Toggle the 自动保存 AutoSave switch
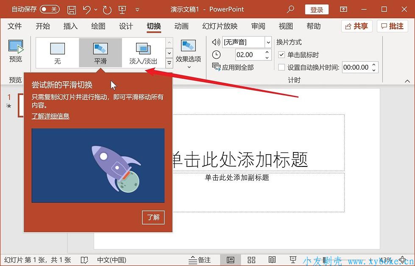This screenshot has width=415, height=266. click(x=50, y=9)
